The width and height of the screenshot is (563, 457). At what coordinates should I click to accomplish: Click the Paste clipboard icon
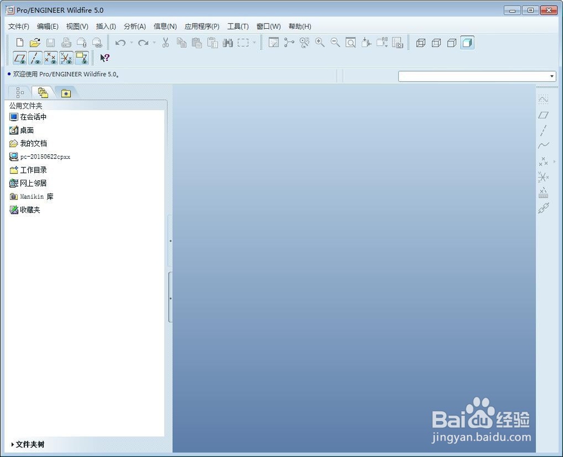[196, 43]
